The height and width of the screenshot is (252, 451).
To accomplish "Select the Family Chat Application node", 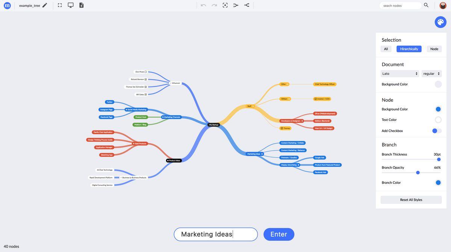I will tap(103, 132).
